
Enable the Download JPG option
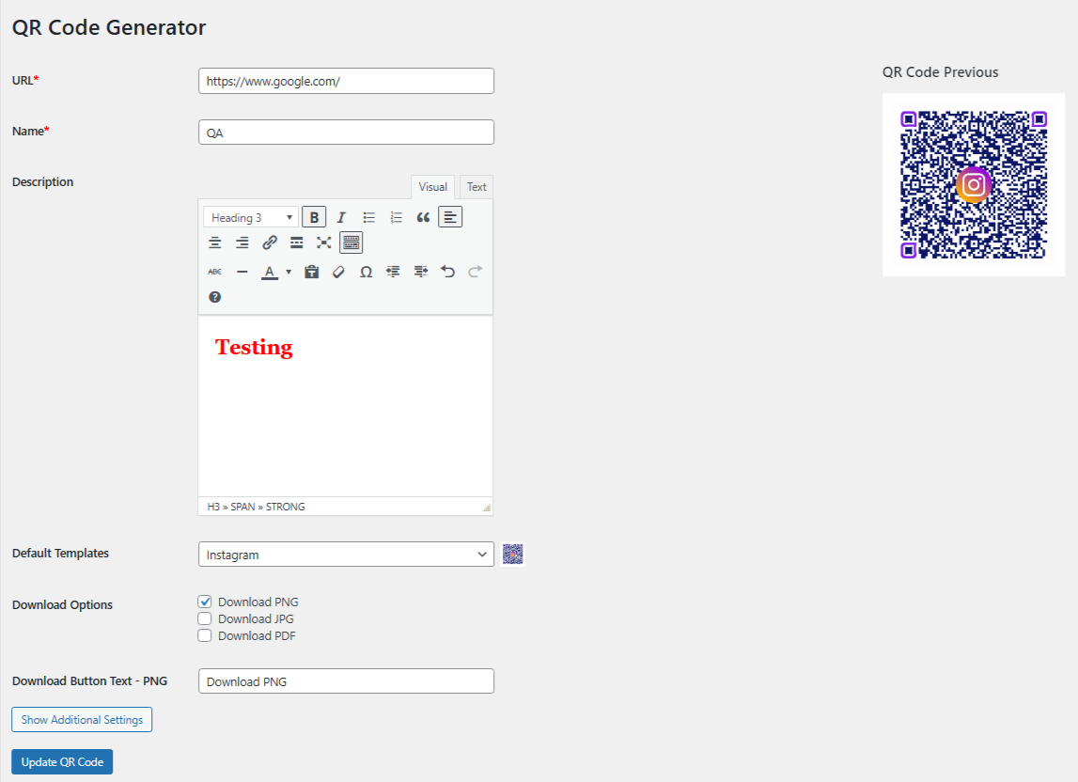(x=205, y=618)
